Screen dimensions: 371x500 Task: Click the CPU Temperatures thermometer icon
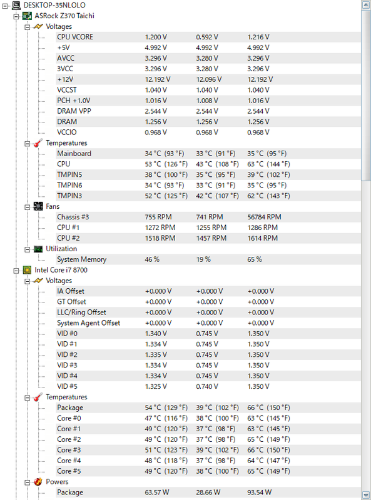click(38, 397)
